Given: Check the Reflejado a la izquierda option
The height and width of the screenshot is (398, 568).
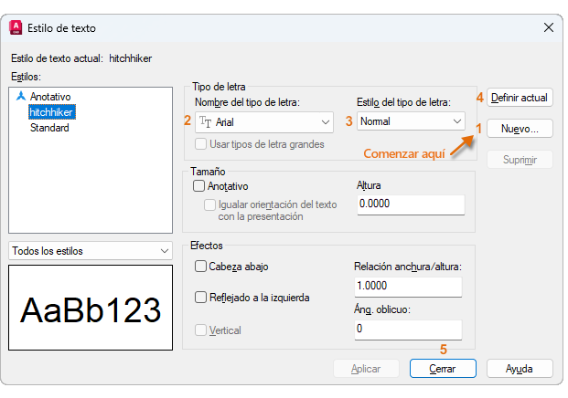Looking at the screenshot, I should tap(200, 298).
